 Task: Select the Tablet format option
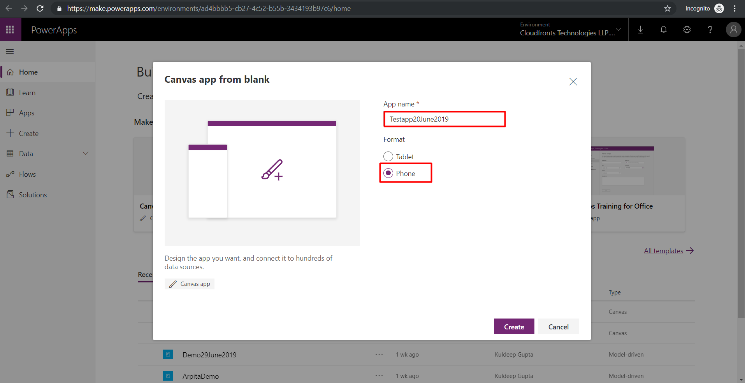(x=399, y=157)
